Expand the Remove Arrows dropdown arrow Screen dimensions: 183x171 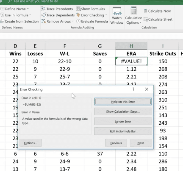[x=73, y=21]
